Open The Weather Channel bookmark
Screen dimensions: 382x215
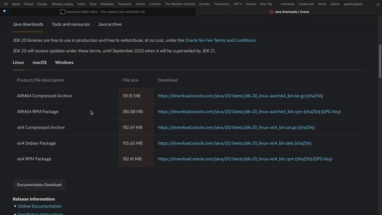180,4
